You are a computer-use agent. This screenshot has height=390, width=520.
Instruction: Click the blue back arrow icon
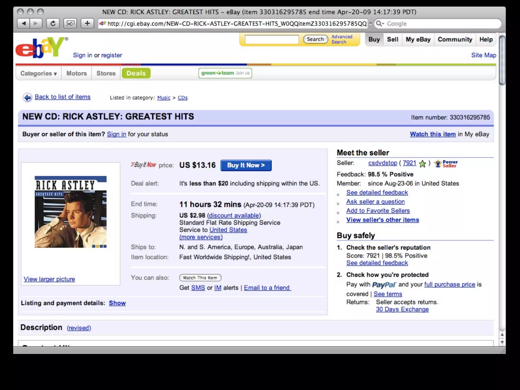coord(27,97)
